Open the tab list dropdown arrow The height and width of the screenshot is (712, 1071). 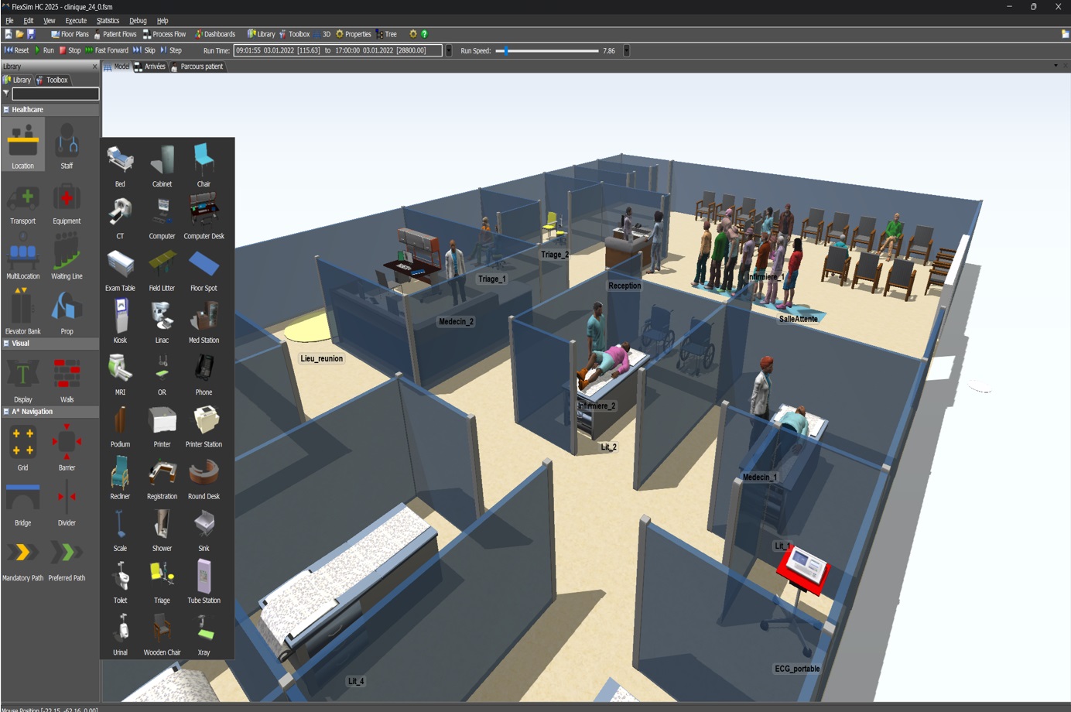[x=1054, y=67]
